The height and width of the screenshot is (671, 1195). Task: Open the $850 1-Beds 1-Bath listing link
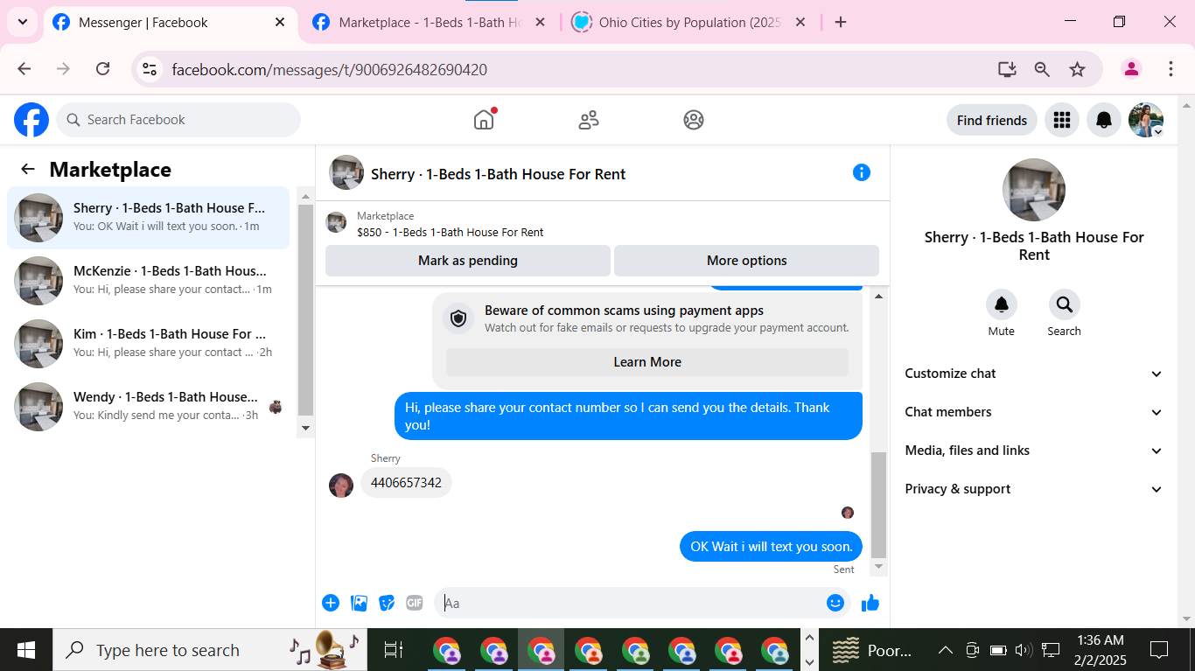pyautogui.click(x=451, y=233)
